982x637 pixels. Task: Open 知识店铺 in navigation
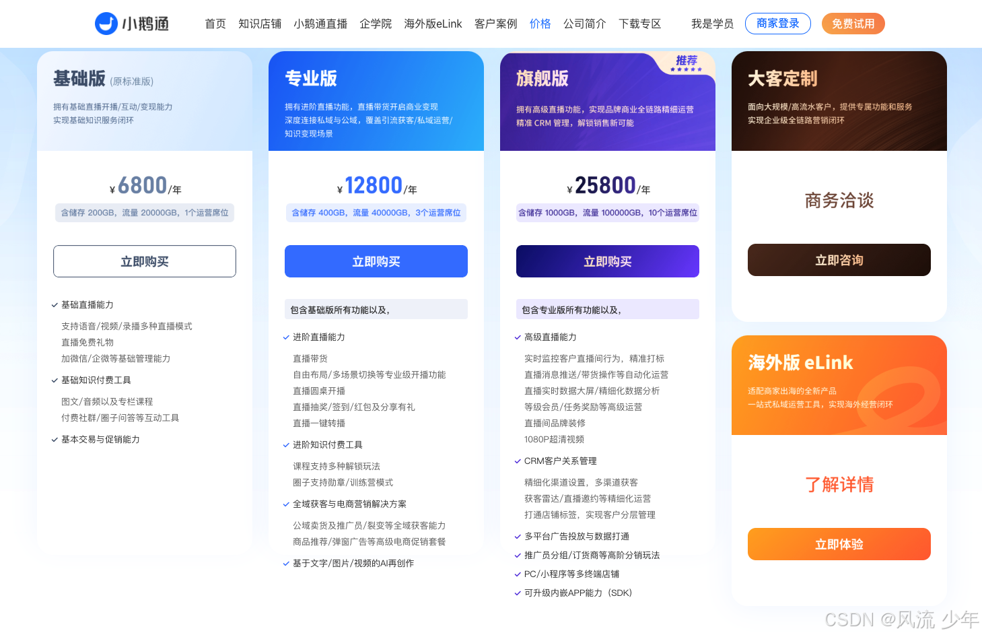tap(260, 24)
